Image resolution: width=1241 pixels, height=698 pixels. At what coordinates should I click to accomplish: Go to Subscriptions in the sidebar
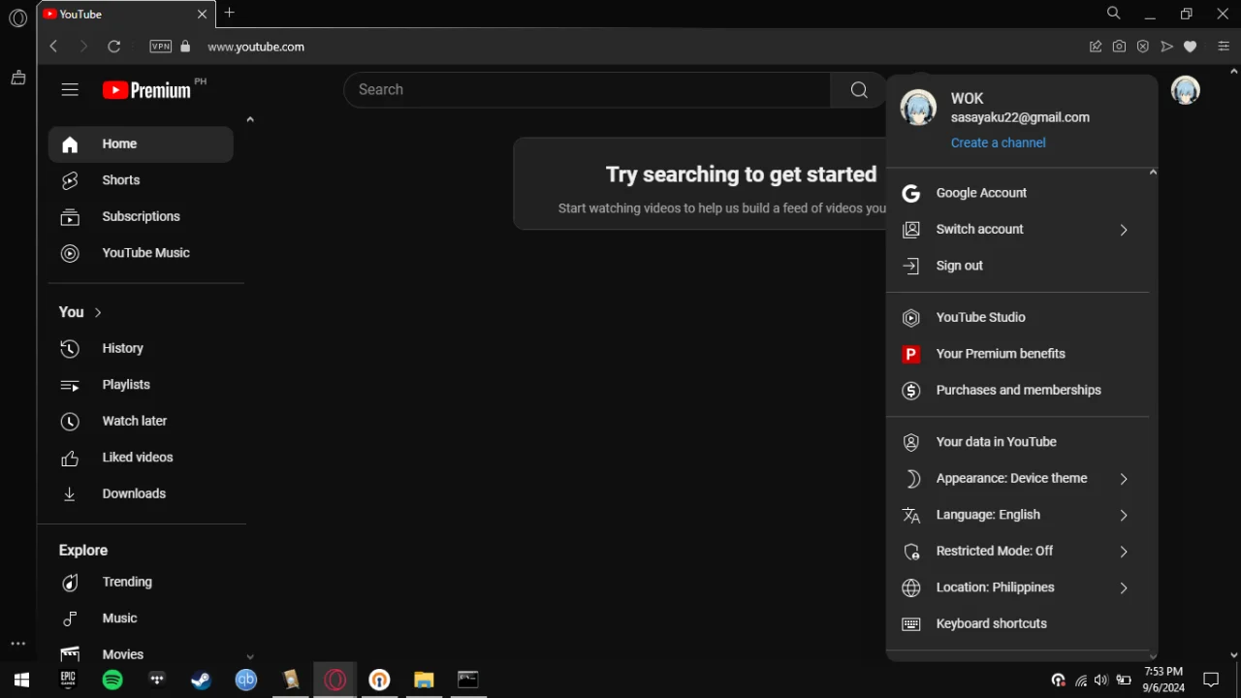(x=141, y=216)
